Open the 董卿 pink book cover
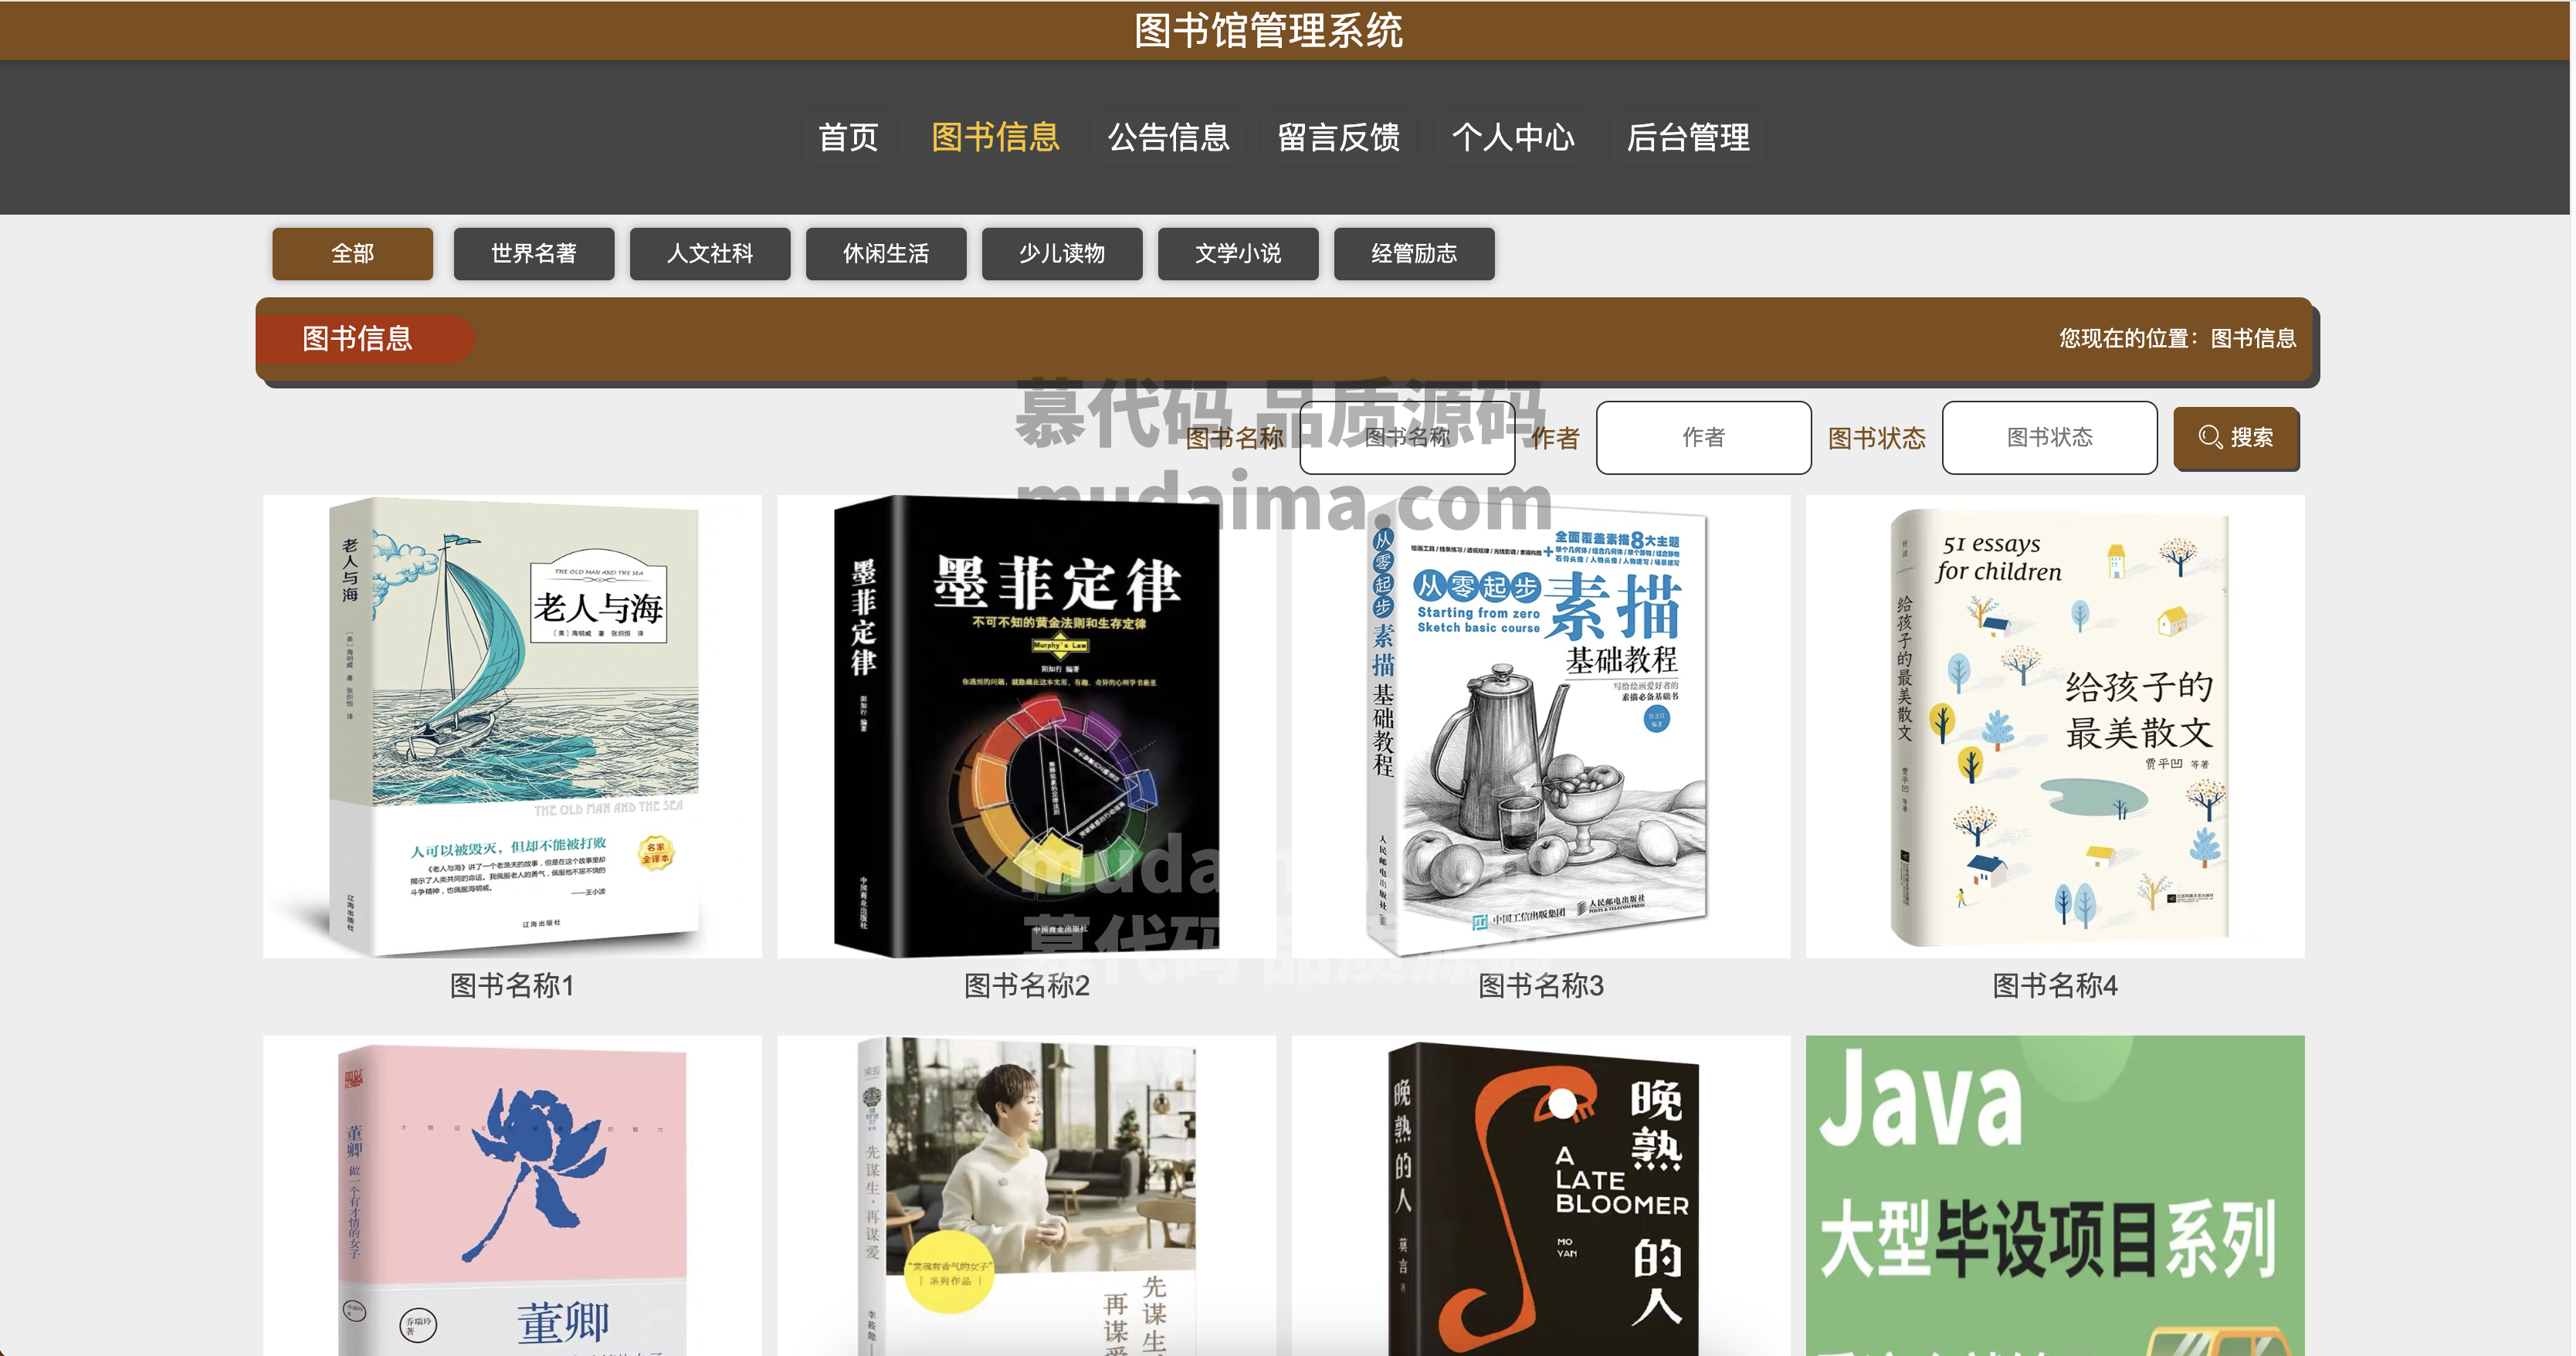The width and height of the screenshot is (2576, 1356). point(512,1196)
